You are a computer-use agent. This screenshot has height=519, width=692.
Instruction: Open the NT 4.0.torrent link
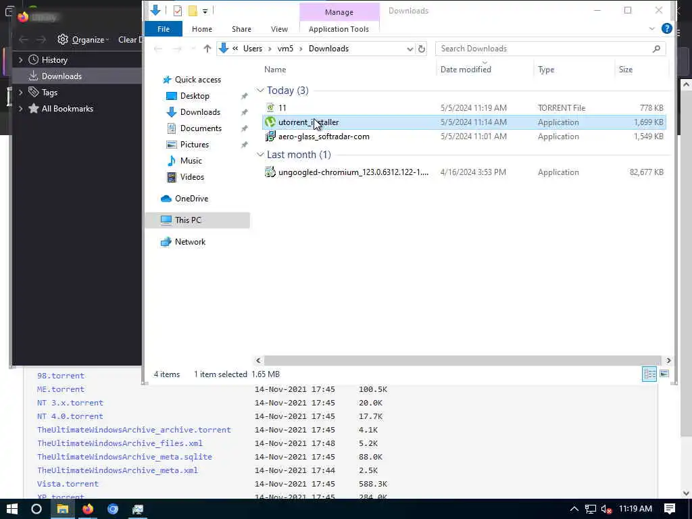pyautogui.click(x=70, y=416)
